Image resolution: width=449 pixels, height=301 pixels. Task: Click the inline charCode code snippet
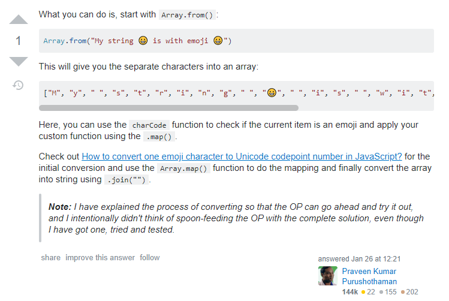pos(150,125)
